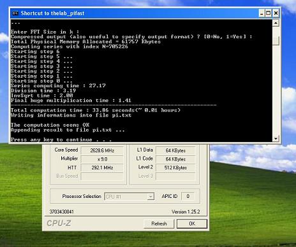Viewport: 296px width, 247px height.
Task: Click the "The computation seems OK" line
Action: pos(50,125)
